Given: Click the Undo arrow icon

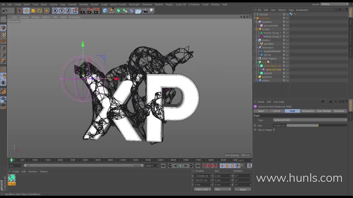Looking at the screenshot, I should pyautogui.click(x=5, y=11).
